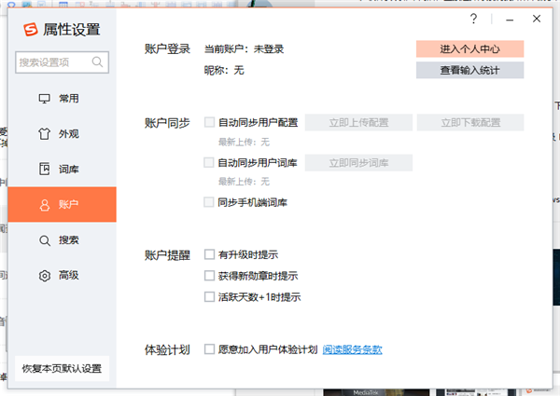Click the 搜索设置项 search field
This screenshot has width=560, height=396.
point(54,62)
